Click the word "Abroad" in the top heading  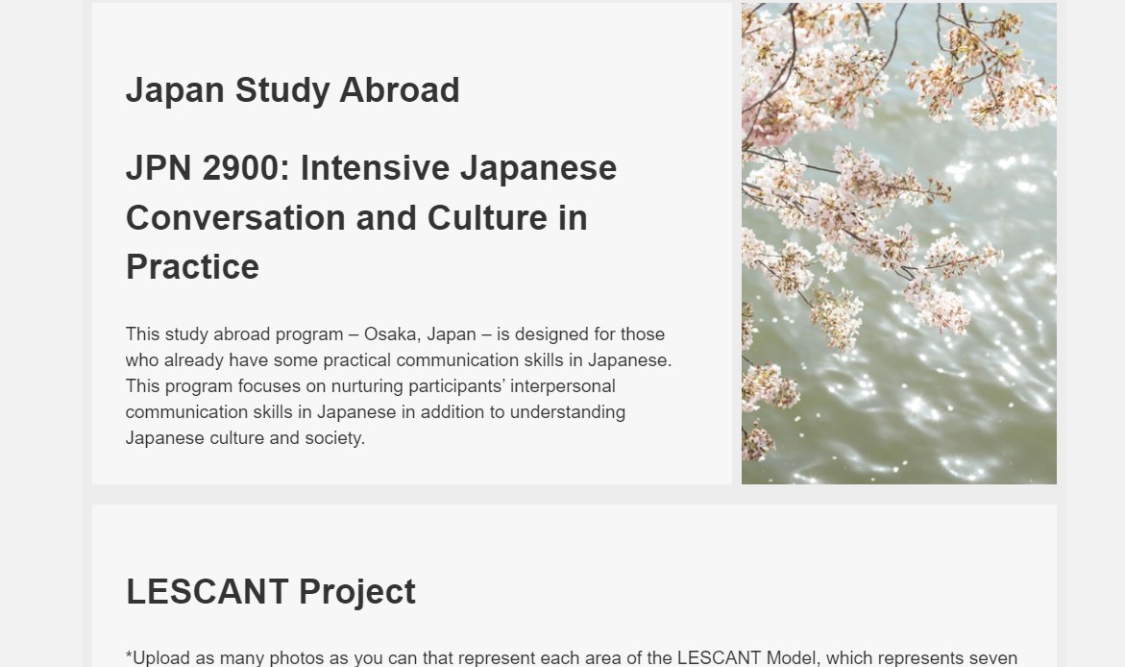(400, 90)
